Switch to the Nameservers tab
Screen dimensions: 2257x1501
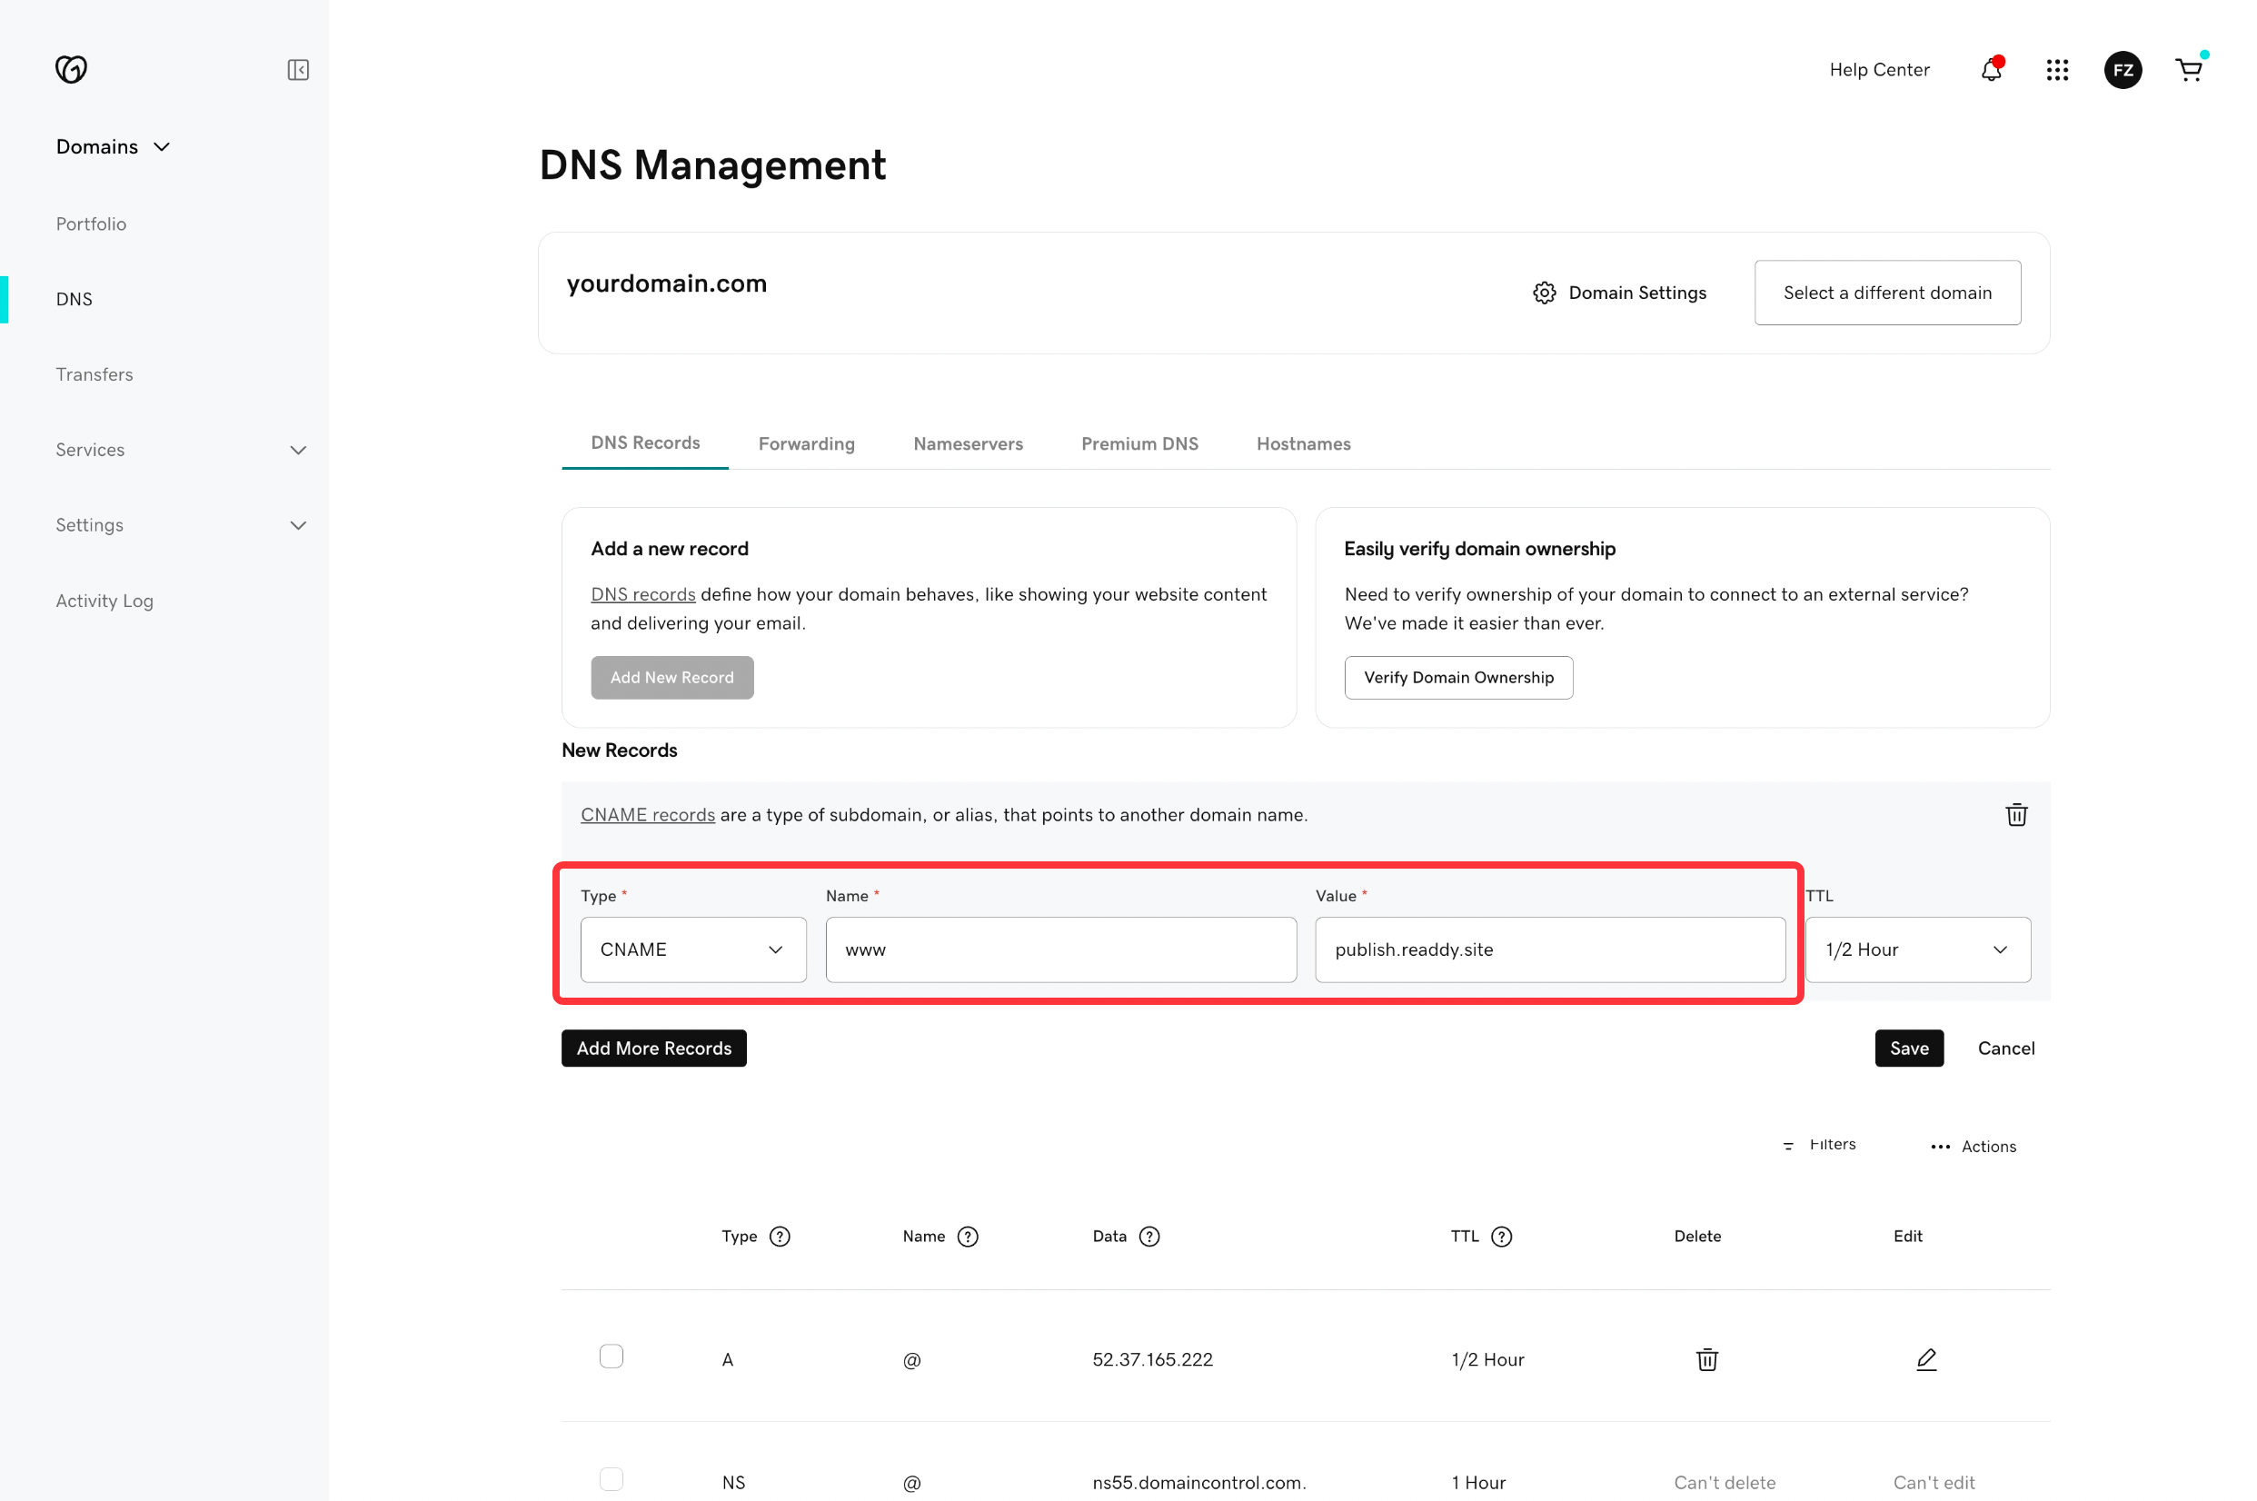point(968,444)
